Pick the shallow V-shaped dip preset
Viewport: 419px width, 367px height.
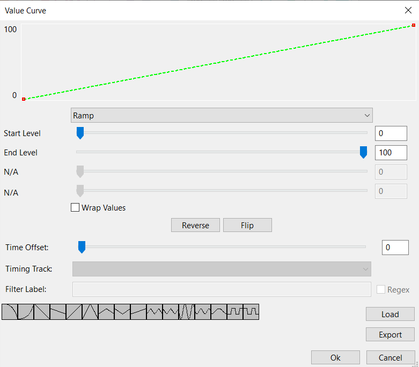coord(122,312)
